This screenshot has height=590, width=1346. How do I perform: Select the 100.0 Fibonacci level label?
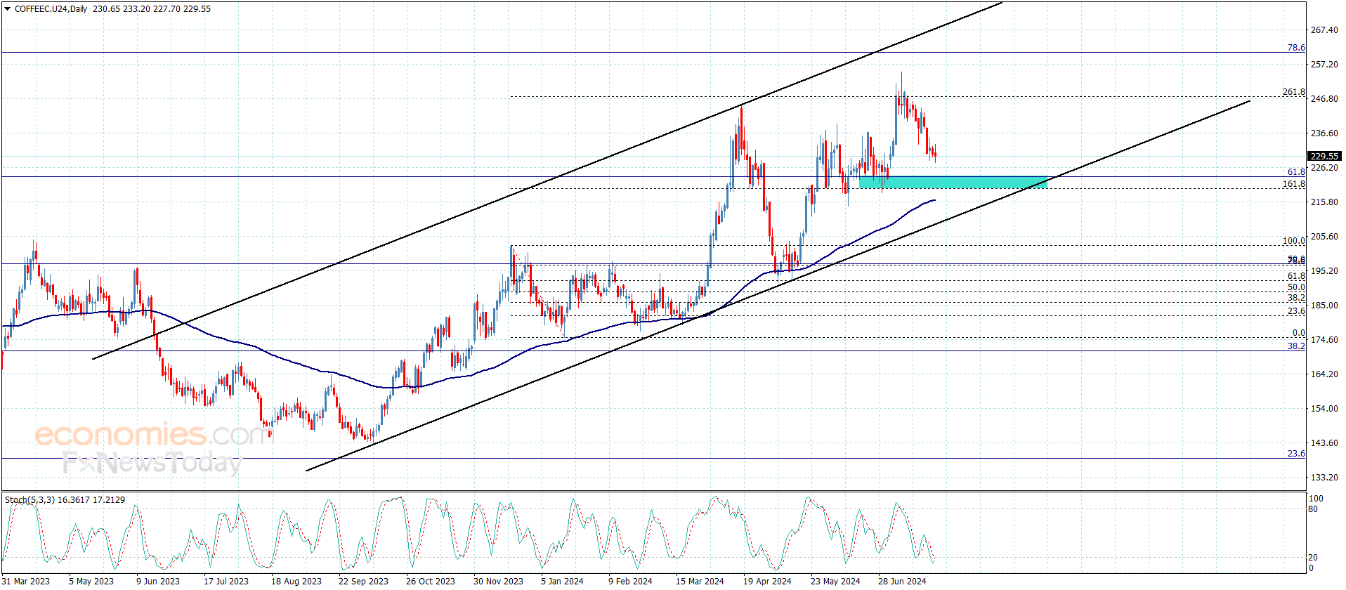click(1294, 241)
